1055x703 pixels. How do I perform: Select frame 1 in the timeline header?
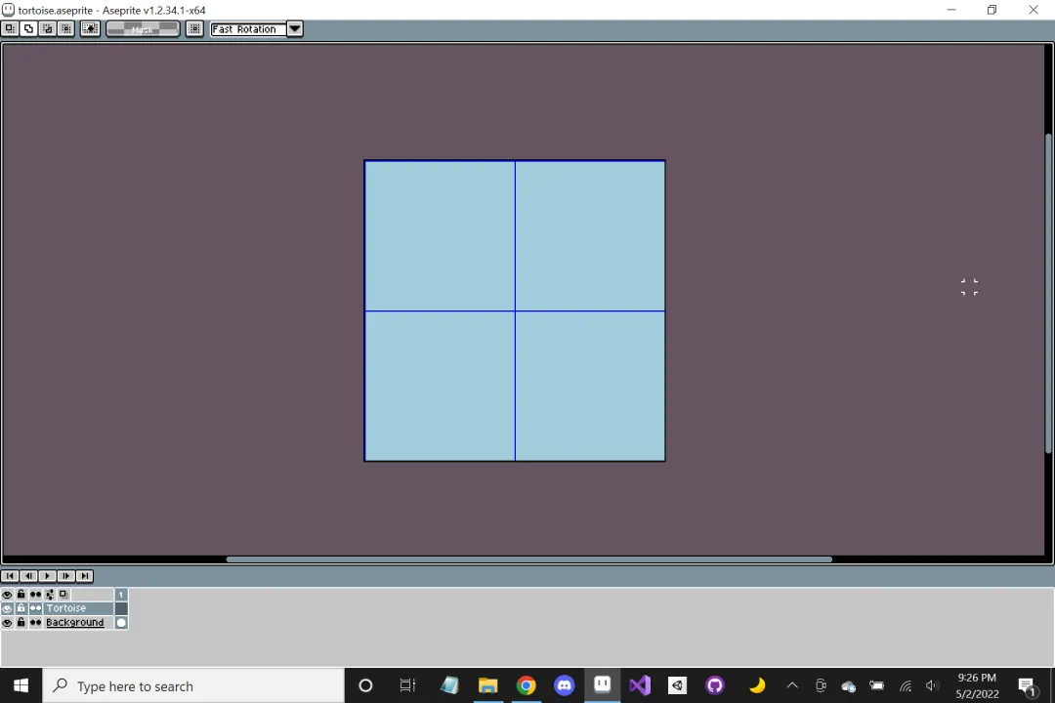point(121,595)
